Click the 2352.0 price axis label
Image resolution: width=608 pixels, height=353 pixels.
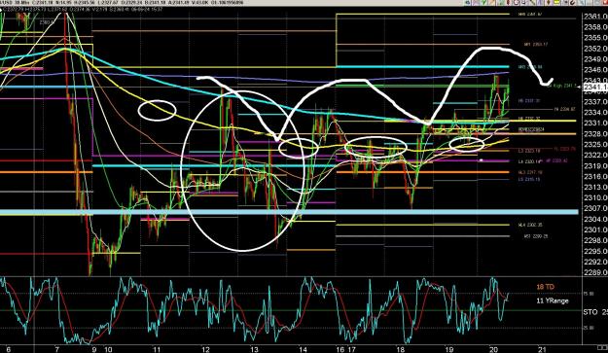(x=596, y=49)
